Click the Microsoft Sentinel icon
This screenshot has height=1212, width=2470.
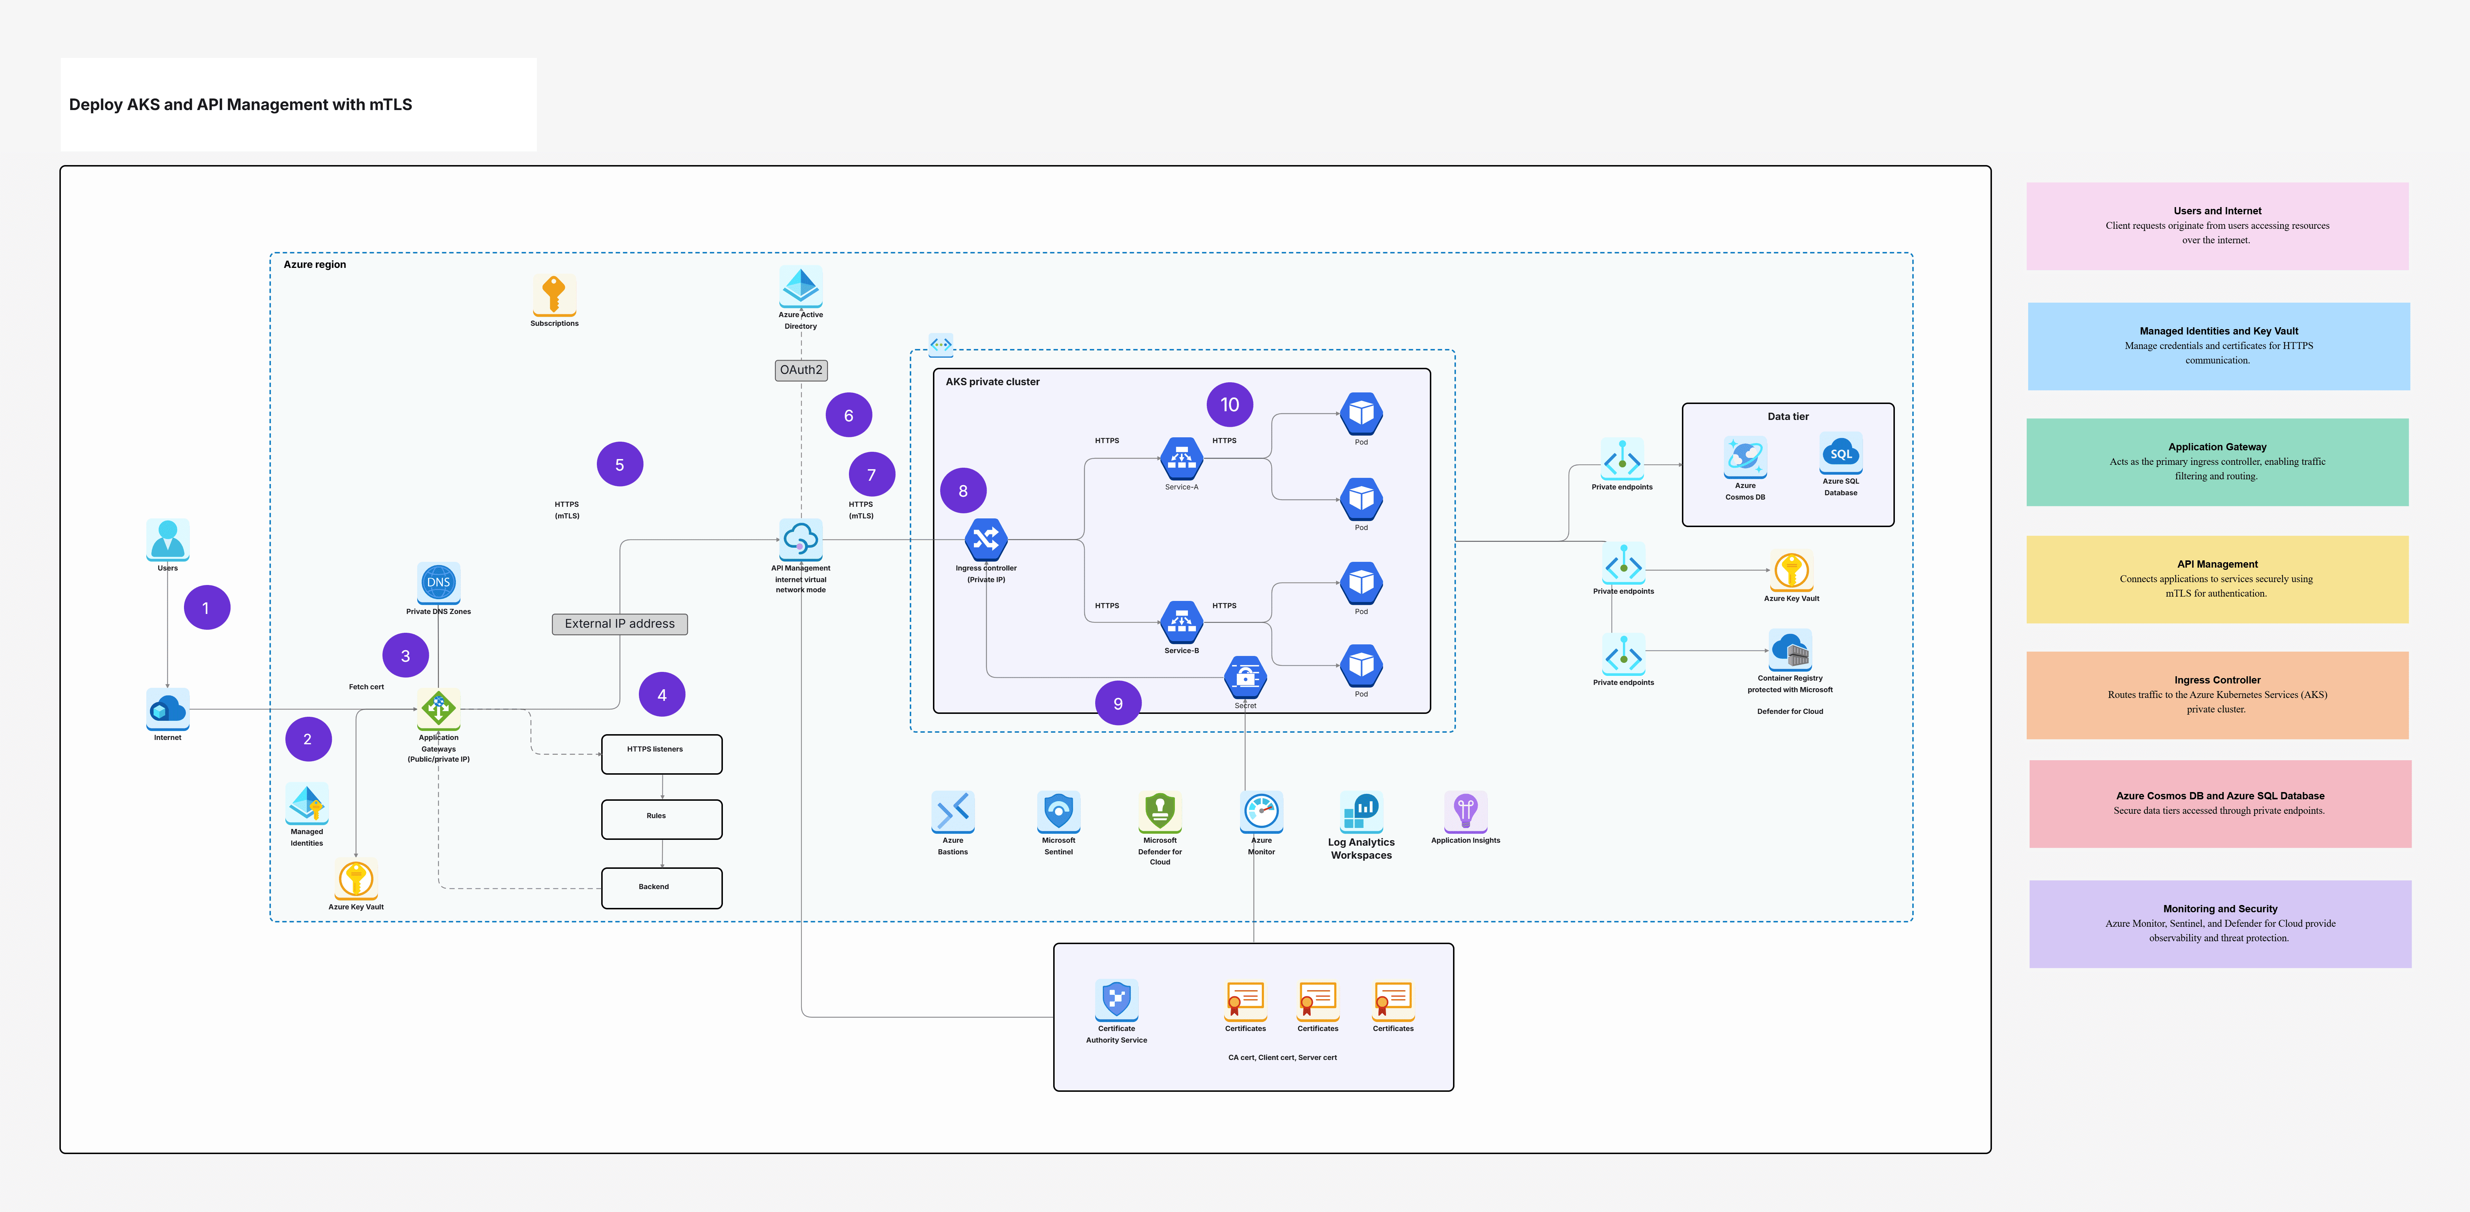click(1059, 812)
